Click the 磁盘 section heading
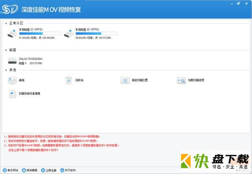The height and width of the screenshot is (174, 252). click(x=13, y=50)
